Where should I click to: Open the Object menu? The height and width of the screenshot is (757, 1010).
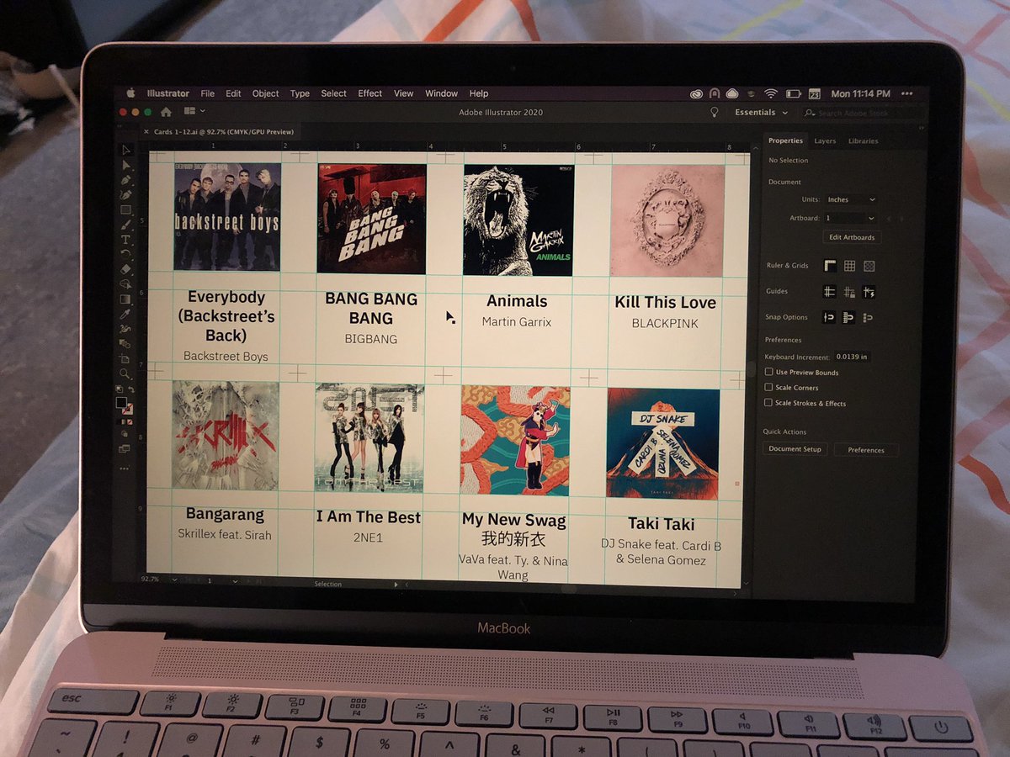265,93
